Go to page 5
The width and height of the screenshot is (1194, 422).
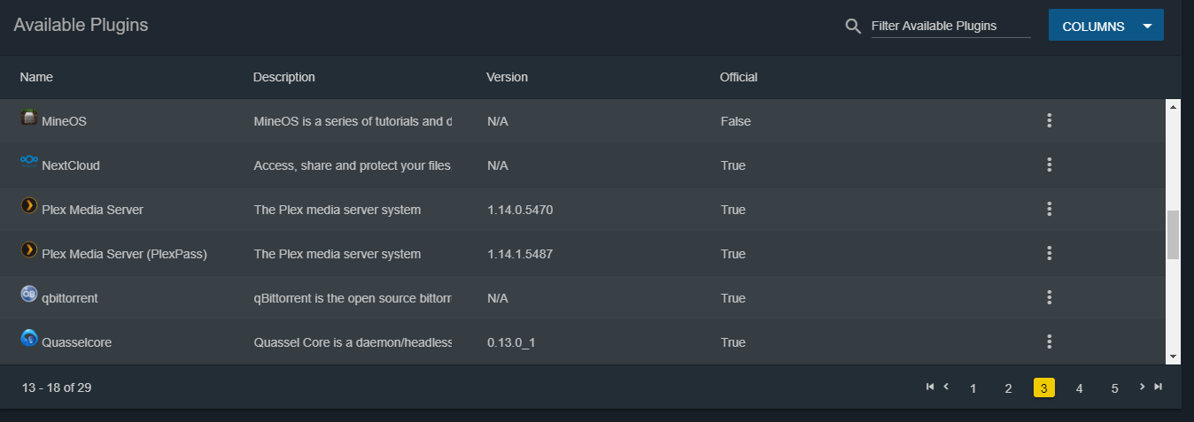1114,388
